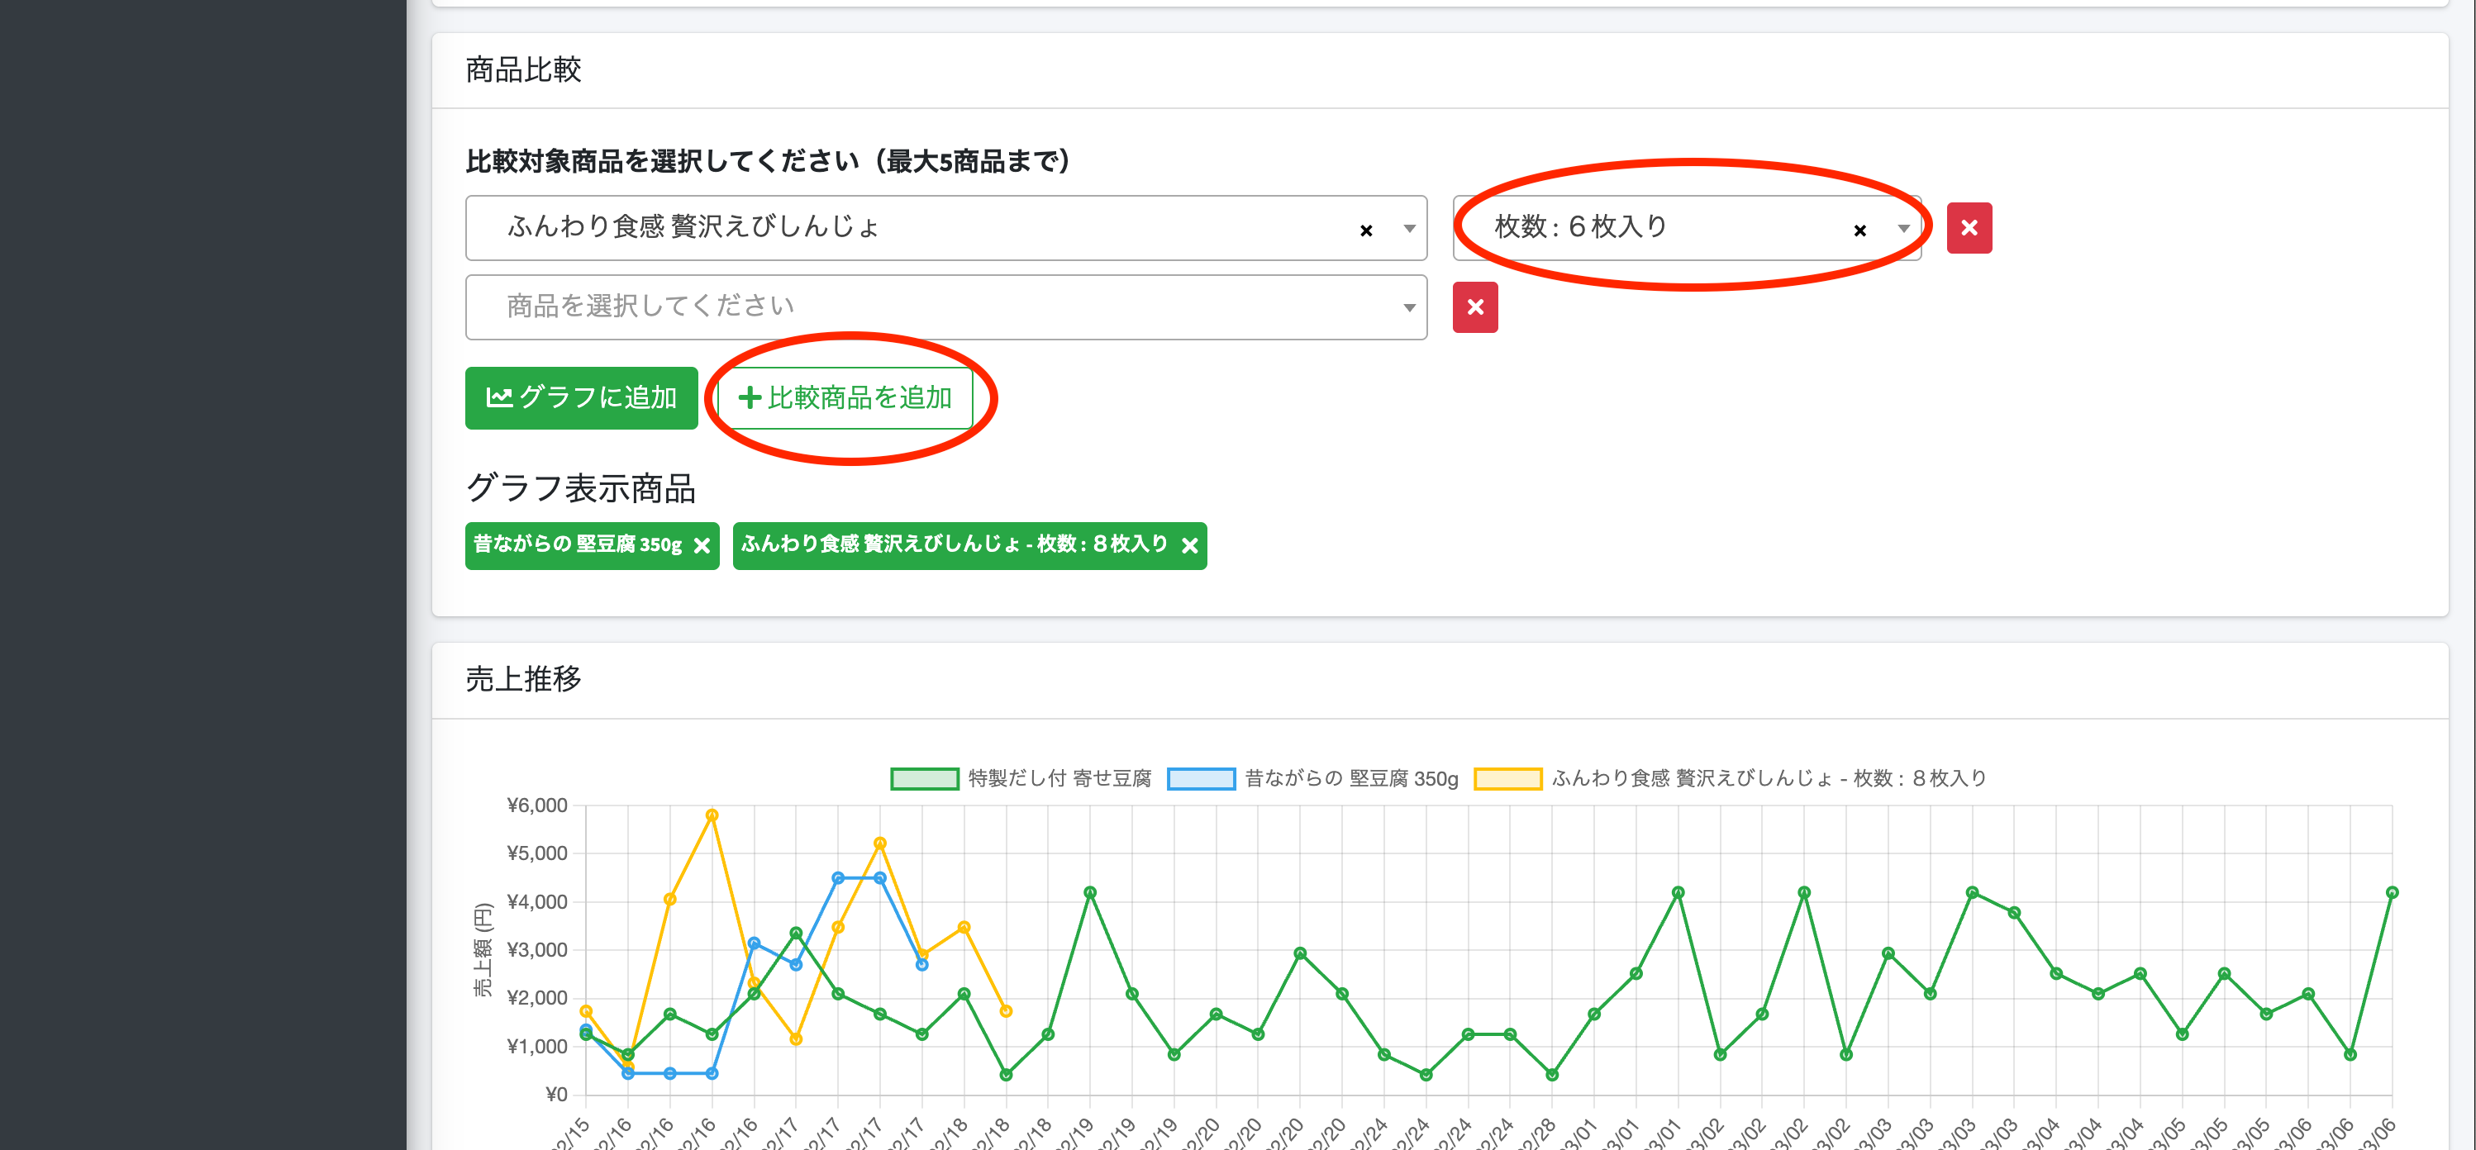Click the plus icon in 比較商品を追加
The width and height of the screenshot is (2476, 1150).
click(750, 397)
